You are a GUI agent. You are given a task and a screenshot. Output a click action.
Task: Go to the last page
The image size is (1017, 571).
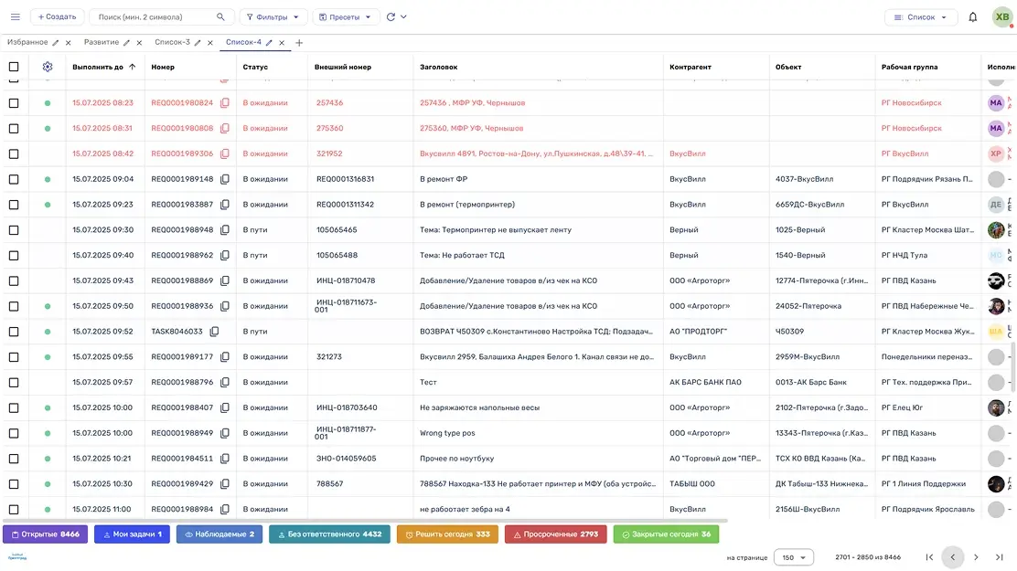point(999,557)
